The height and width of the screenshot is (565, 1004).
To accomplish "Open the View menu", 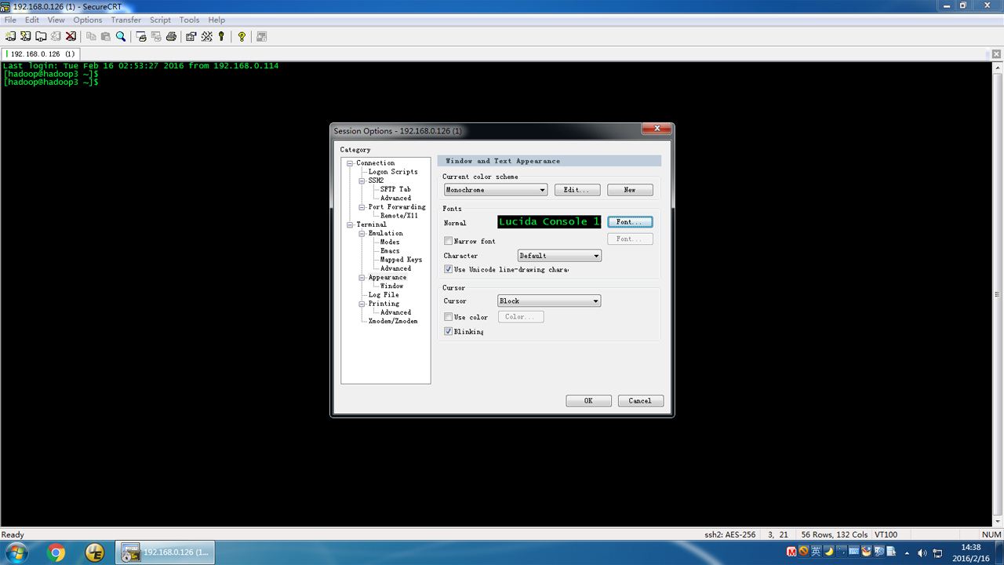I will click(x=56, y=20).
